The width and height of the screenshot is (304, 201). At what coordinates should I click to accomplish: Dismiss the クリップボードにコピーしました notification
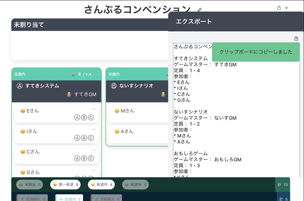256,51
